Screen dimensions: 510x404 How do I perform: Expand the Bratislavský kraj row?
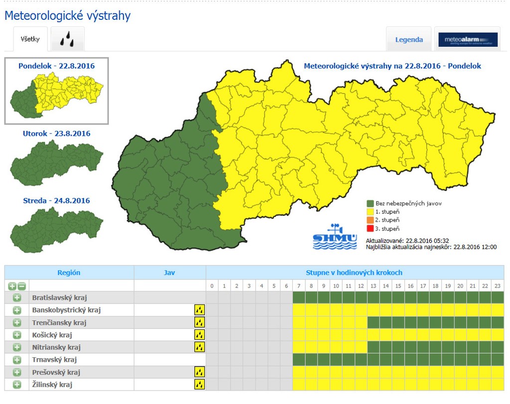point(17,298)
